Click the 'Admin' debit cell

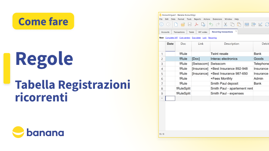click(x=261, y=79)
